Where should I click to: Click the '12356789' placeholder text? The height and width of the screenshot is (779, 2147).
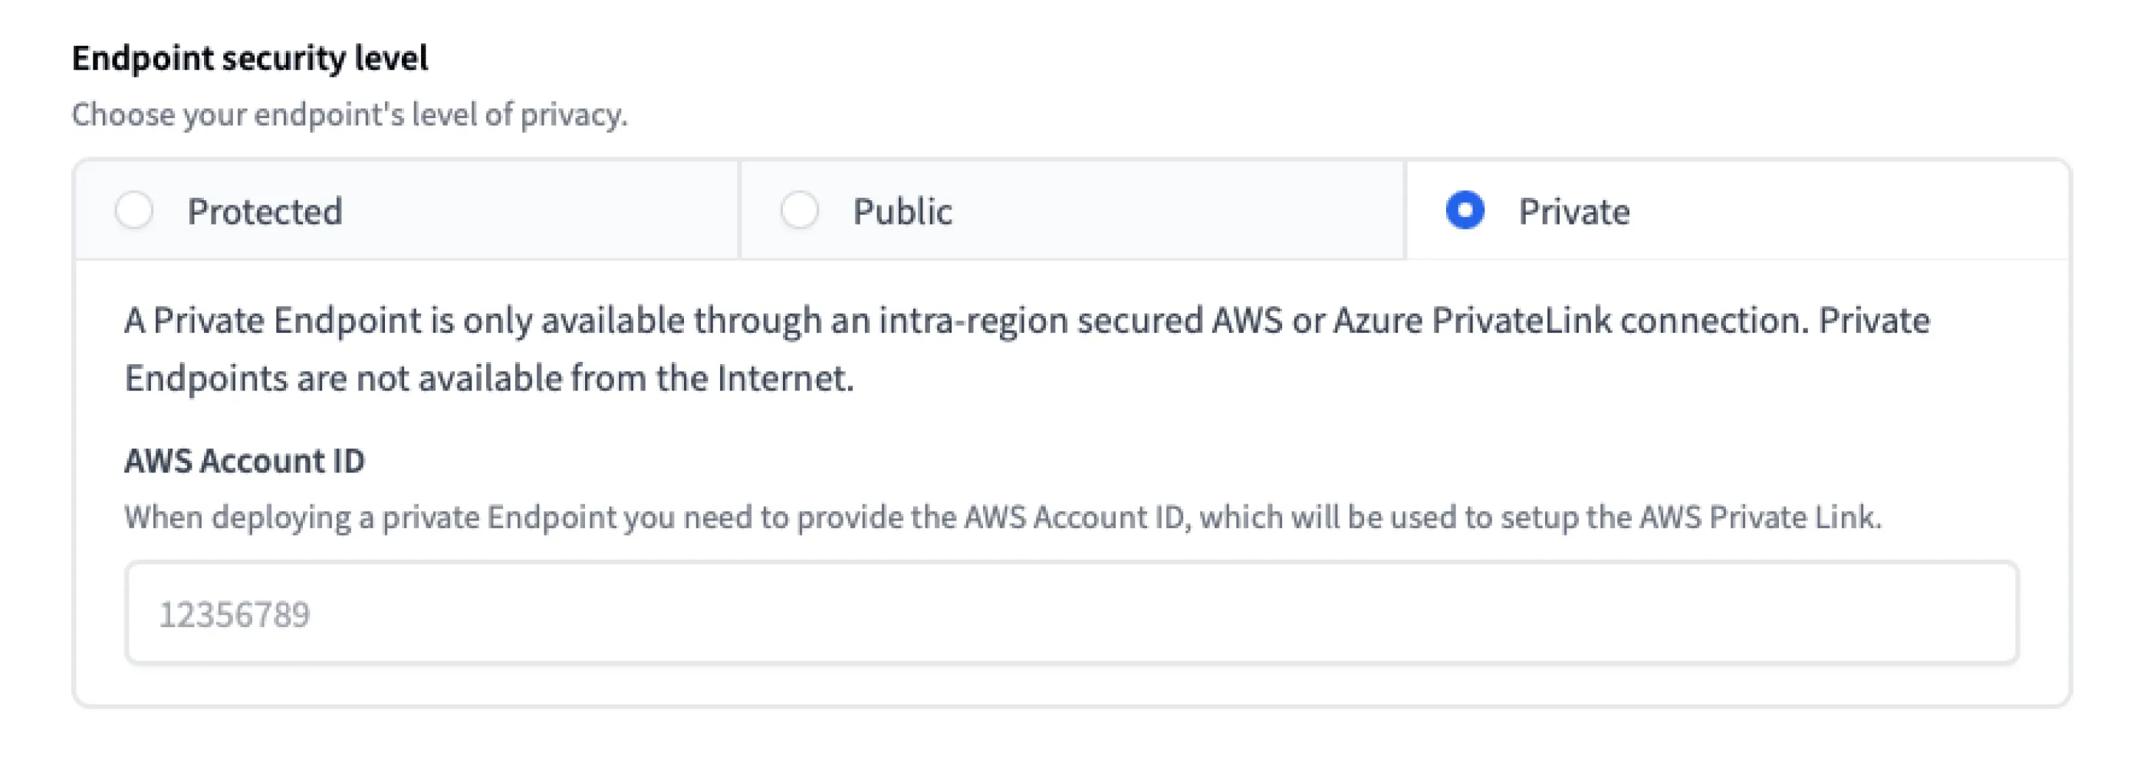234,615
